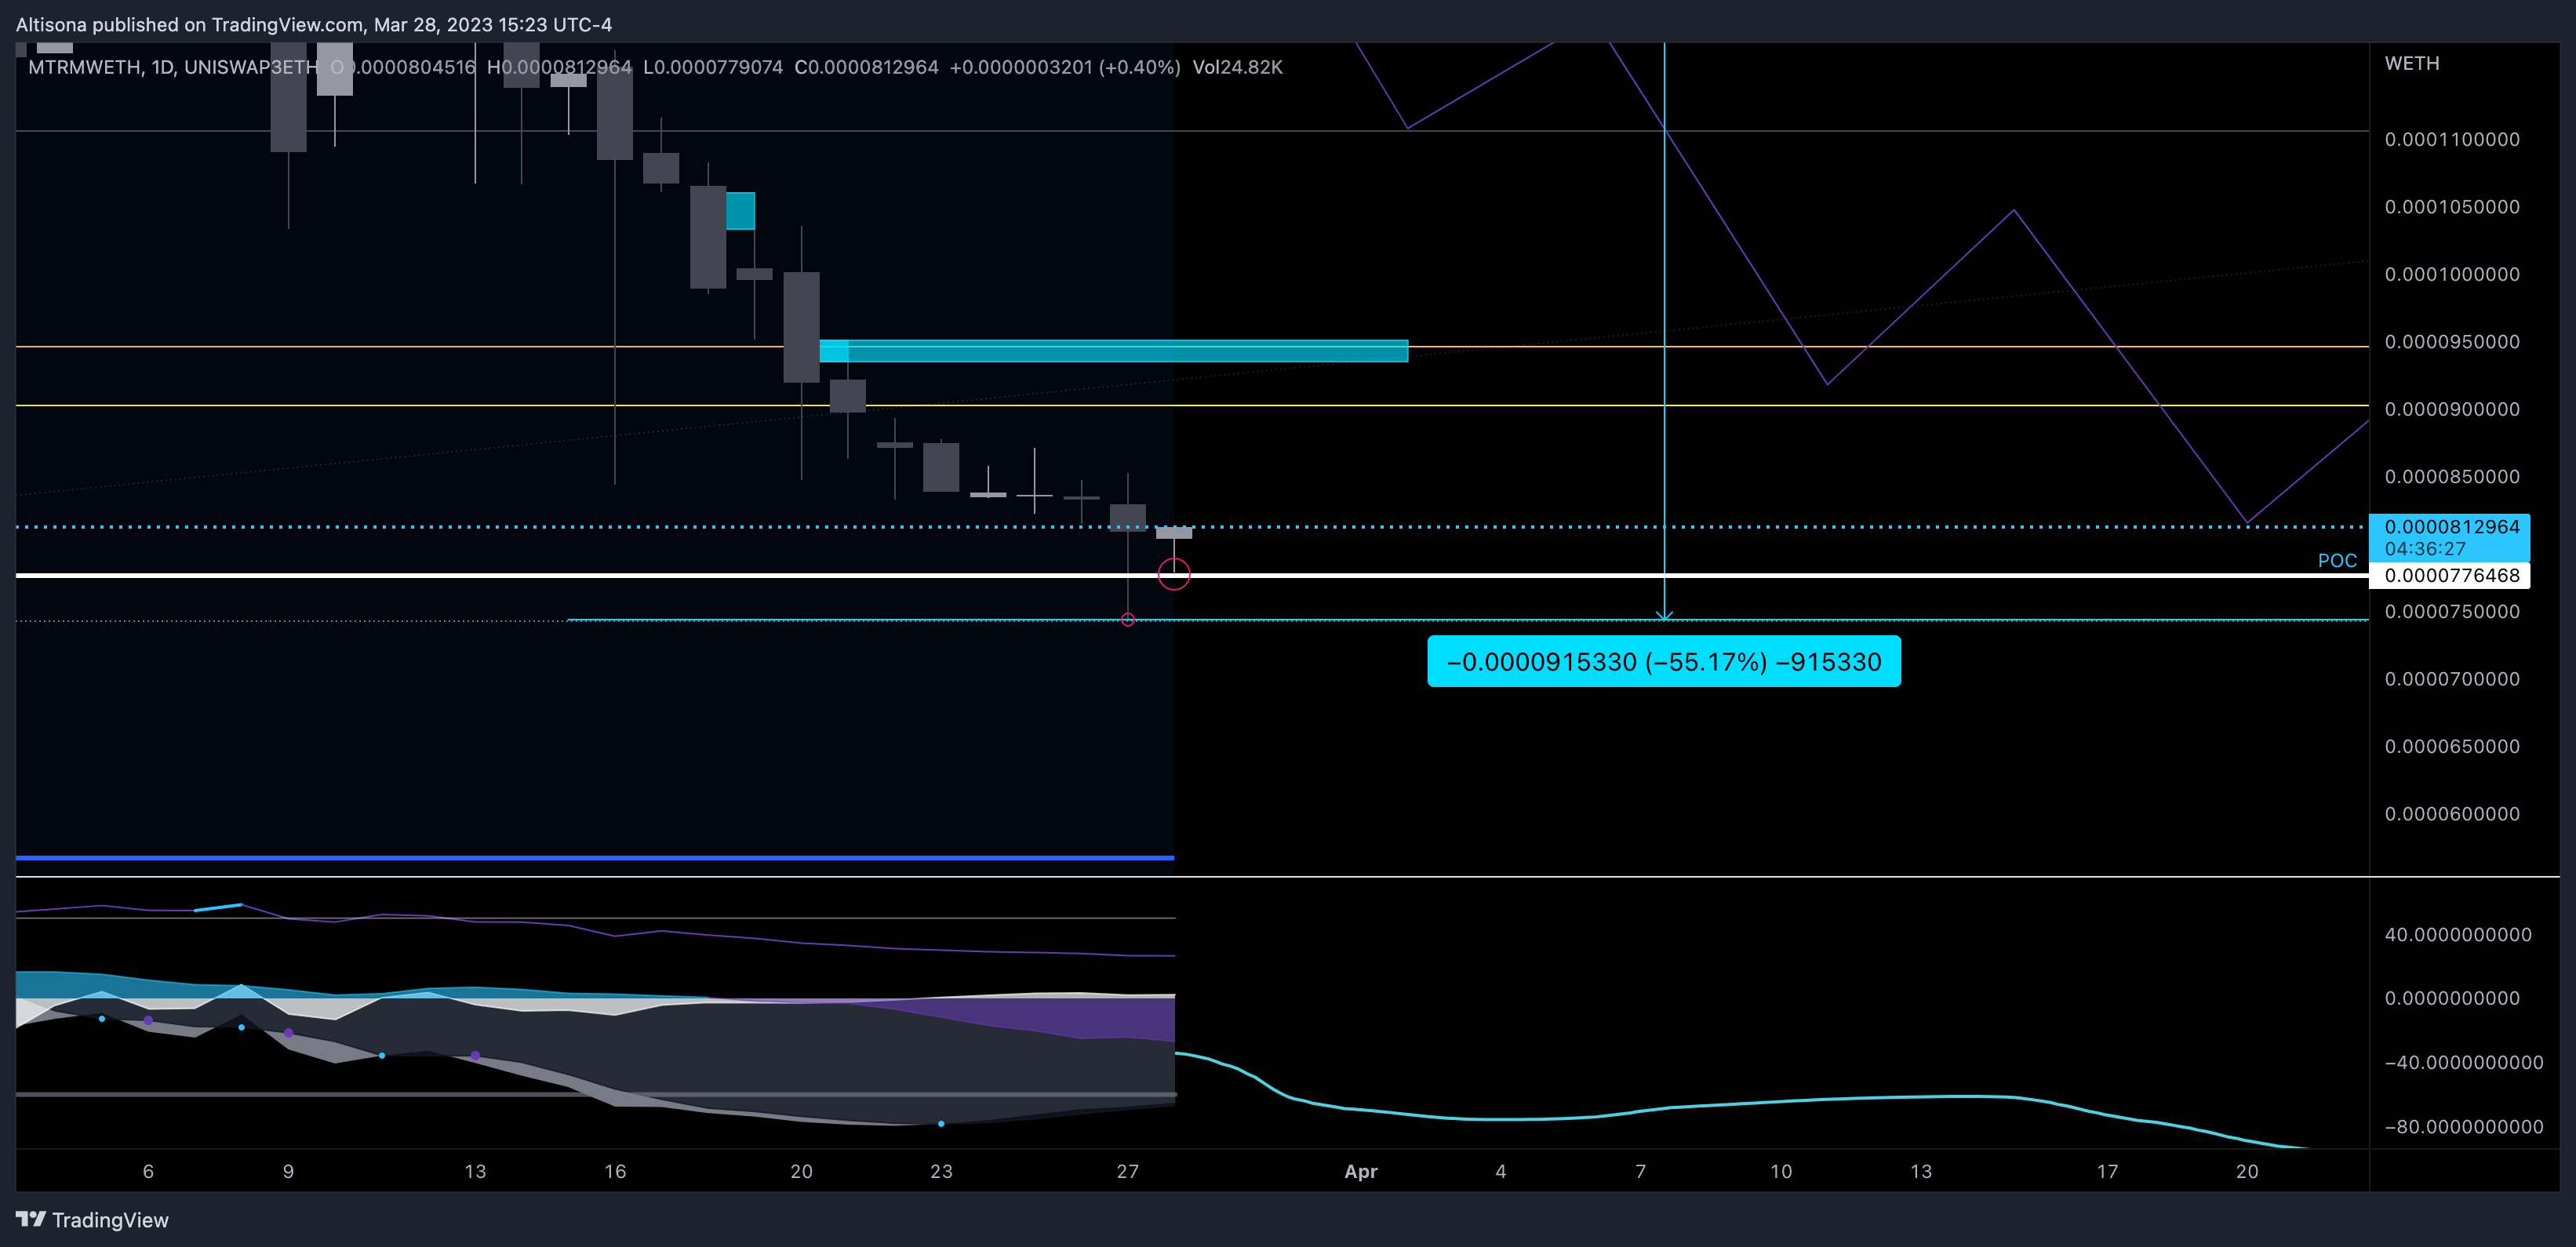Image resolution: width=2576 pixels, height=1247 pixels.
Task: Click the change value +0.0000003201 (+0.40%)
Action: (x=1065, y=67)
